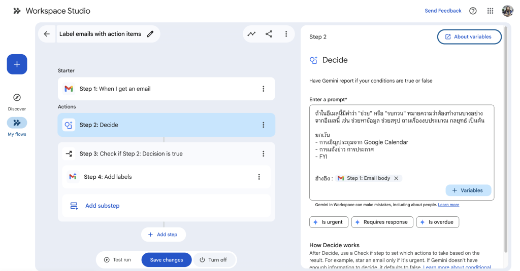Screen dimensions: 520x271
Task: Open Step 1 three-dot options menu
Action: tap(263, 89)
